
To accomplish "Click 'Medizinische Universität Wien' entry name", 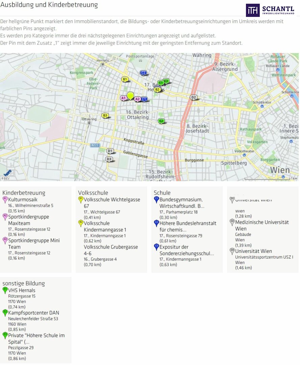I will [262, 225].
